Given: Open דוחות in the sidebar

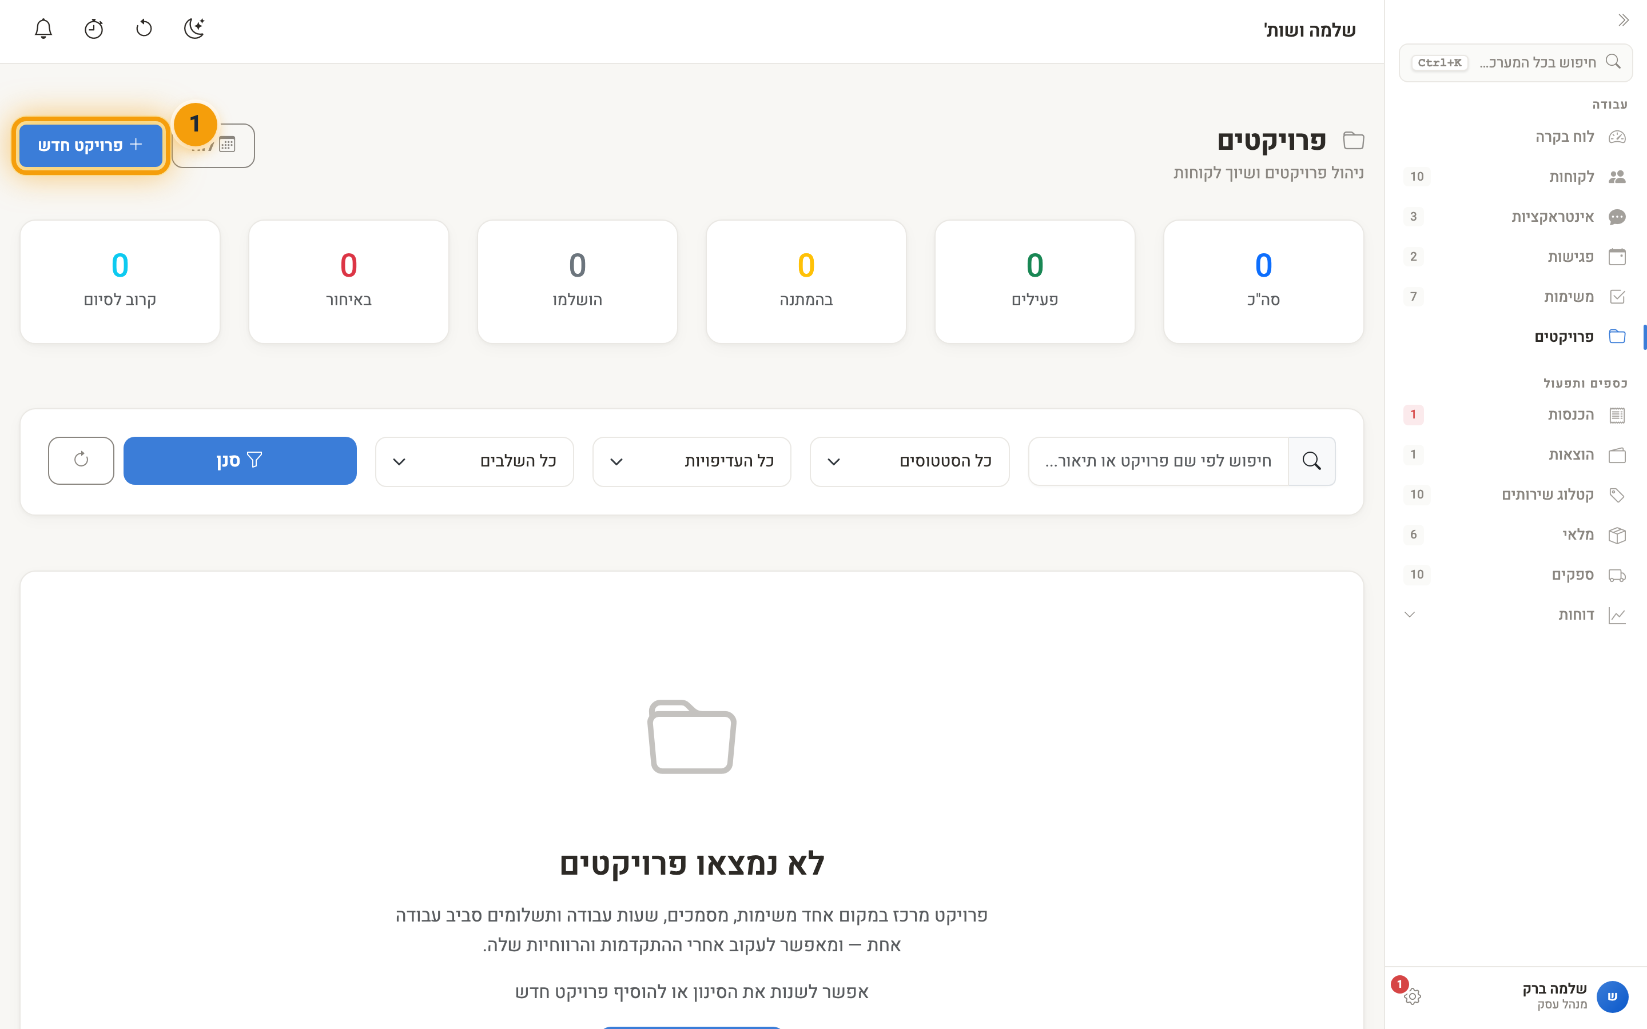Looking at the screenshot, I should point(1515,615).
